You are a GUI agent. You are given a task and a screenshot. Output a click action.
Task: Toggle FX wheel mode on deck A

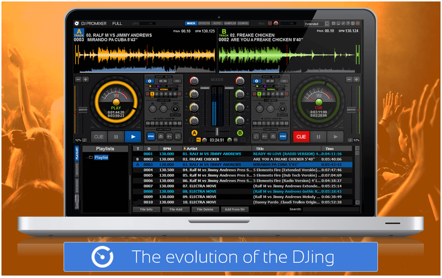[177, 81]
